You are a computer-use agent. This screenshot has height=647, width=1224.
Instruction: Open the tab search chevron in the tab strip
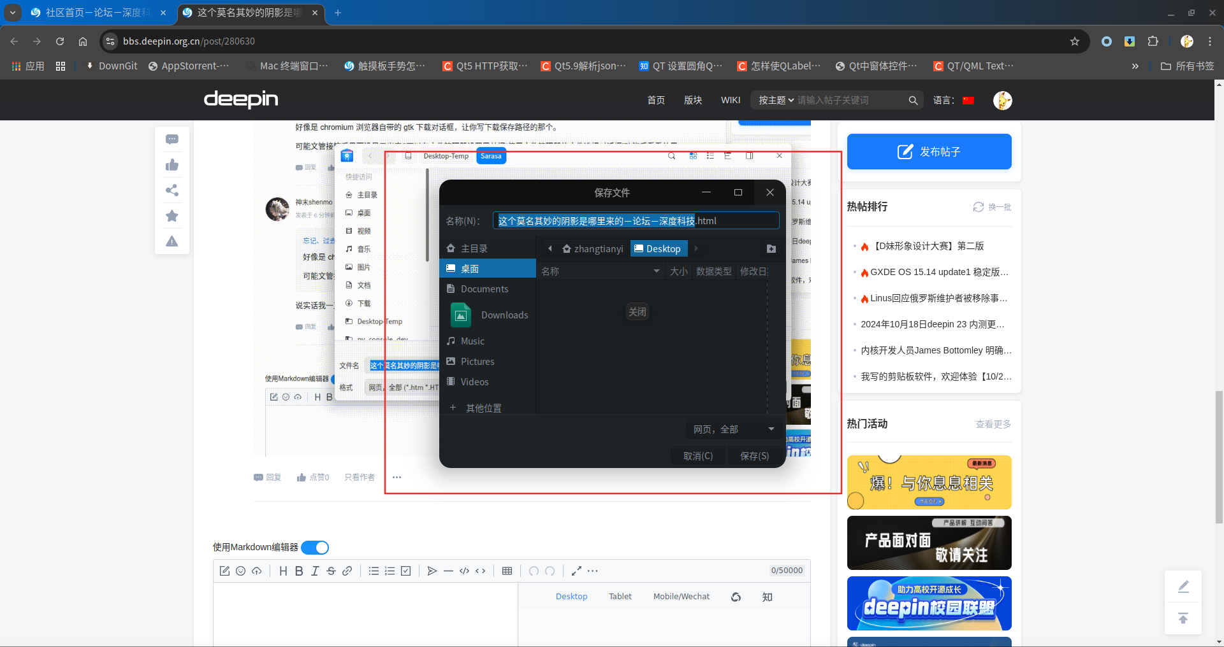click(12, 12)
